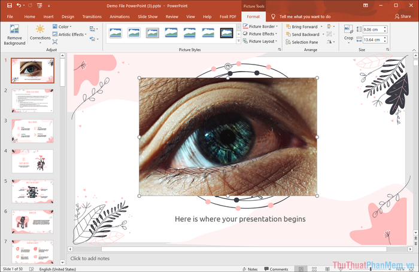This screenshot has width=419, height=272.
Task: Click the Undo icon
Action: click(x=19, y=5)
